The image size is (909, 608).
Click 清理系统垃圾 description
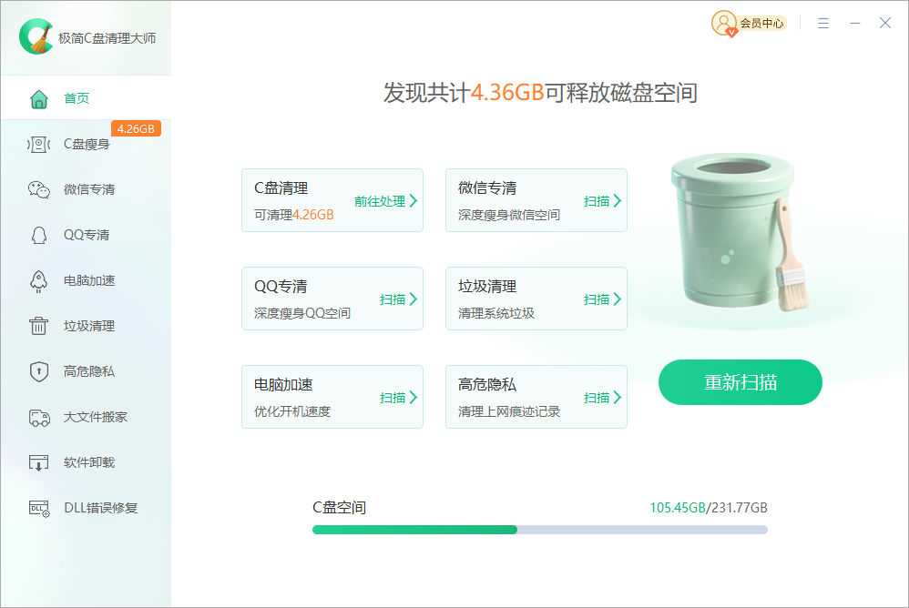pos(496,313)
